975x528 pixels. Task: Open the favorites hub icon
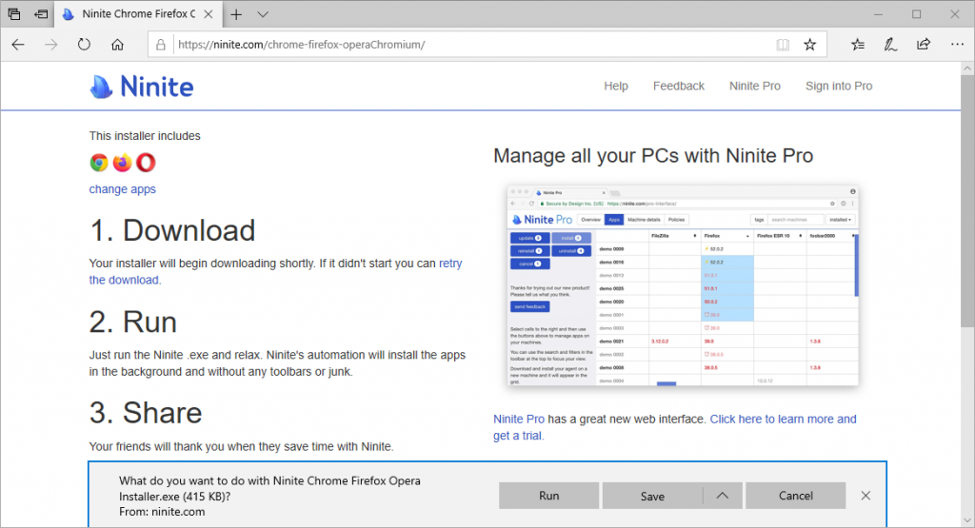pyautogui.click(x=858, y=45)
